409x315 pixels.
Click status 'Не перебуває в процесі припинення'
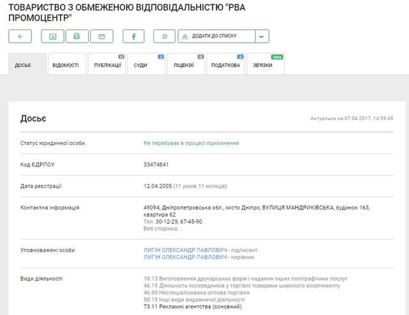[x=191, y=143]
